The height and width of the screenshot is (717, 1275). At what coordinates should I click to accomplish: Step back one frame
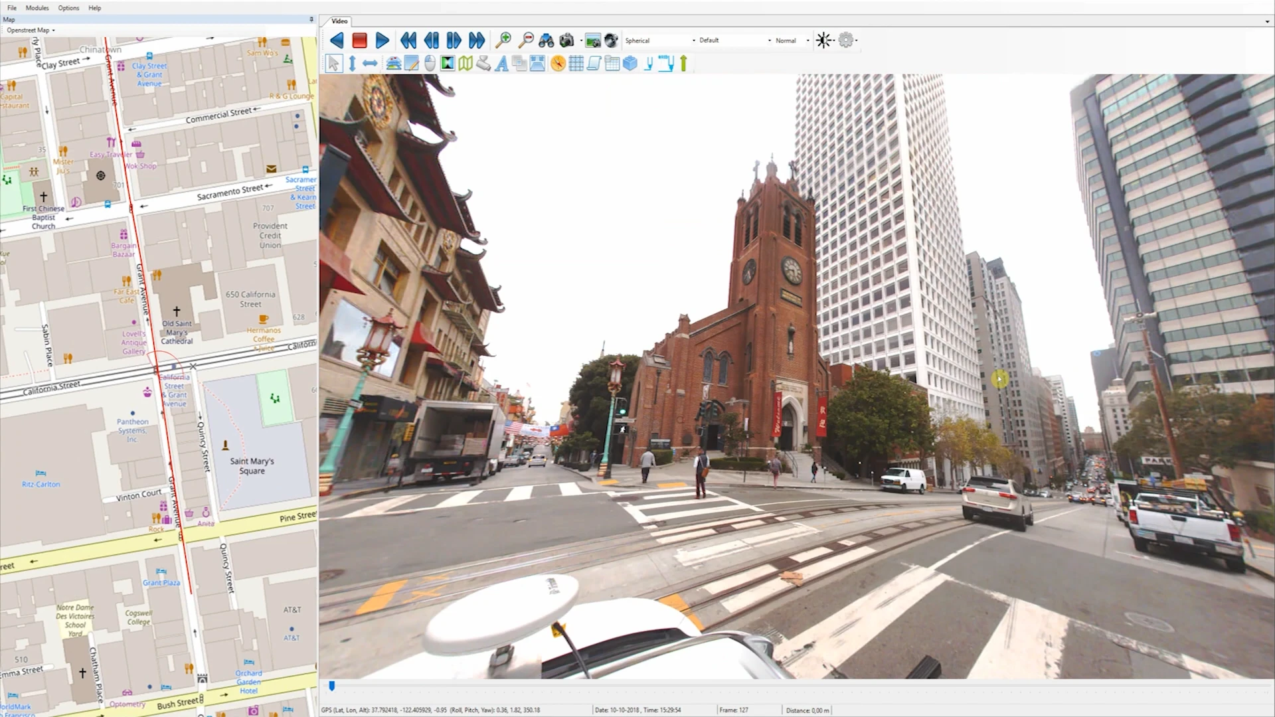tap(432, 40)
